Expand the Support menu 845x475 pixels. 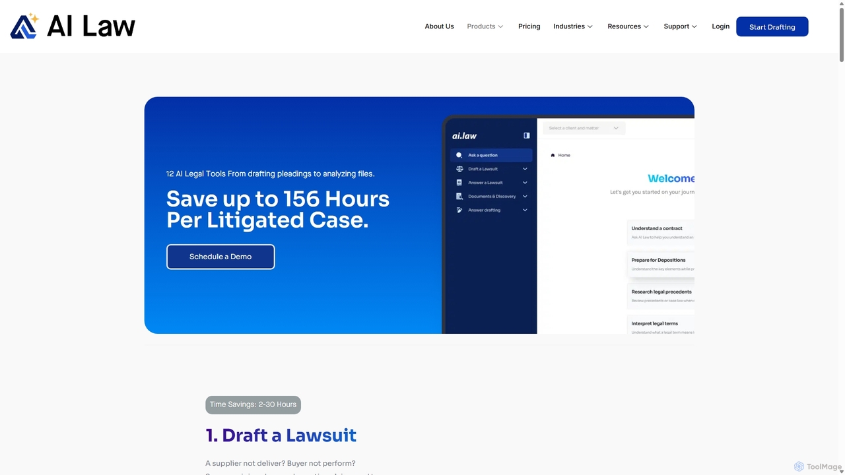point(681,26)
